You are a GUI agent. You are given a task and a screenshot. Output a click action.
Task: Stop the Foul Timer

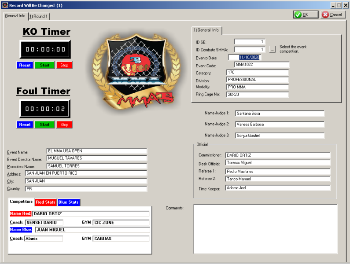[64, 125]
